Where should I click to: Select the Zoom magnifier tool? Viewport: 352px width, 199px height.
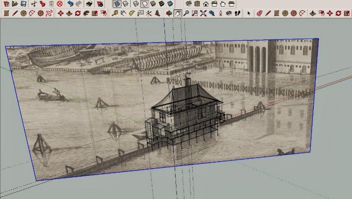pos(186,13)
